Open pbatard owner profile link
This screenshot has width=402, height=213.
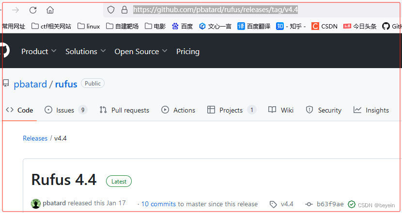(30, 84)
